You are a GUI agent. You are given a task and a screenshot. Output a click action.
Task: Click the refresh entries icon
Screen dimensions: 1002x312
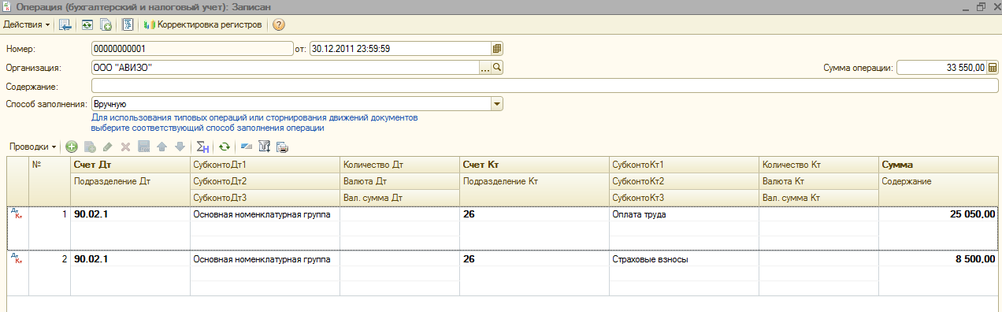(225, 147)
